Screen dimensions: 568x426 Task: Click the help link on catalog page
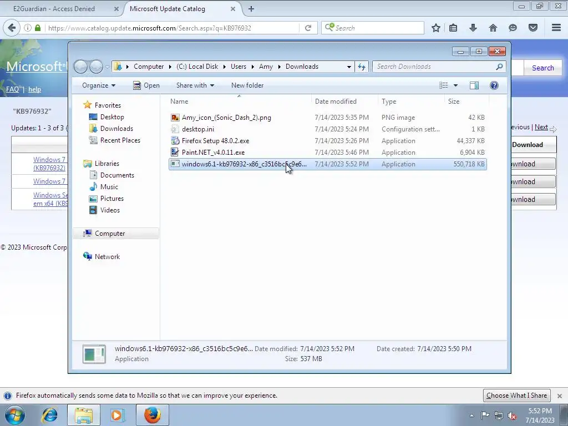[x=35, y=89]
